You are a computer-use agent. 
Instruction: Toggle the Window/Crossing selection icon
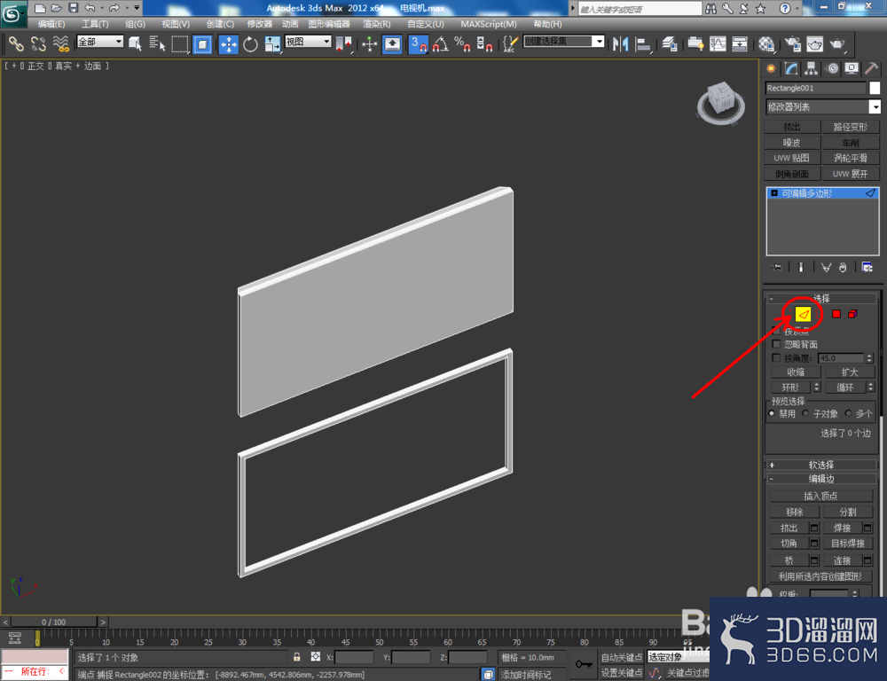pyautogui.click(x=202, y=44)
